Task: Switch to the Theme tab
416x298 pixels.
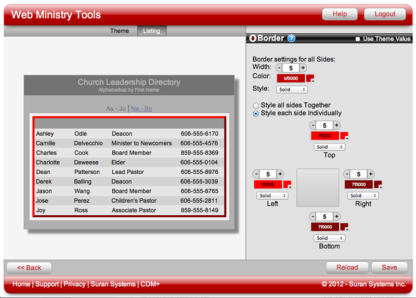Action: (119, 31)
